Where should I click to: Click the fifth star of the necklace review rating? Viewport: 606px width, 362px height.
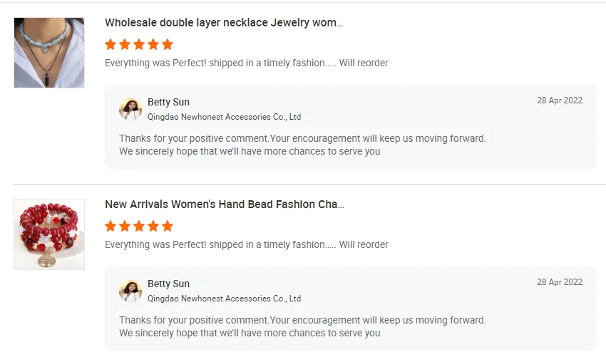click(168, 44)
